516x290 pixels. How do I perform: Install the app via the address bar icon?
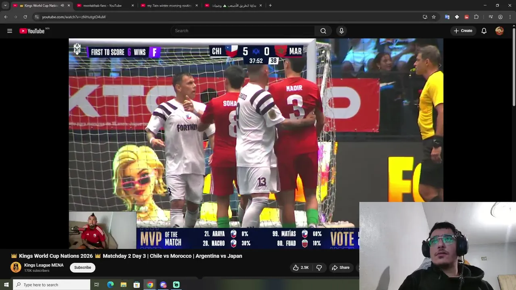click(x=425, y=17)
